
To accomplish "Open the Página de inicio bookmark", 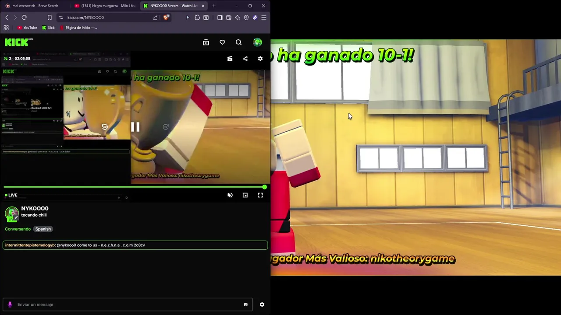I will tap(78, 28).
